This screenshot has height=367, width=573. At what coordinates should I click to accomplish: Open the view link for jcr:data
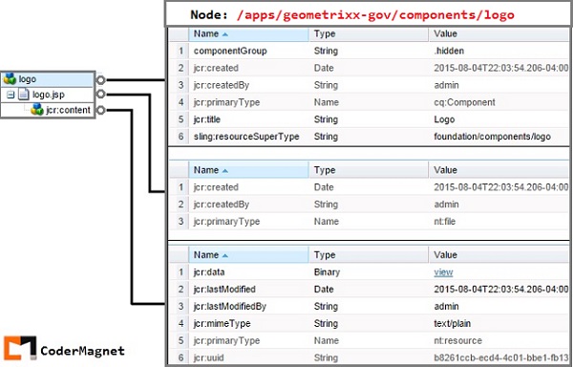[443, 272]
